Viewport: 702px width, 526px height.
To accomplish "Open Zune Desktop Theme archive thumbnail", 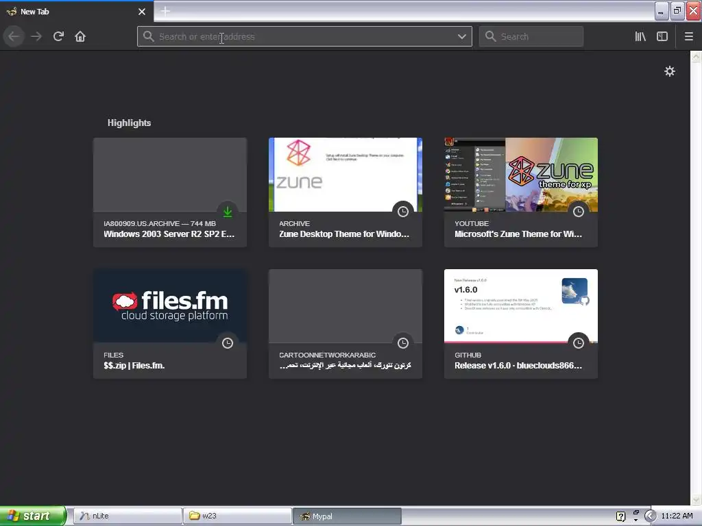I will point(346,175).
